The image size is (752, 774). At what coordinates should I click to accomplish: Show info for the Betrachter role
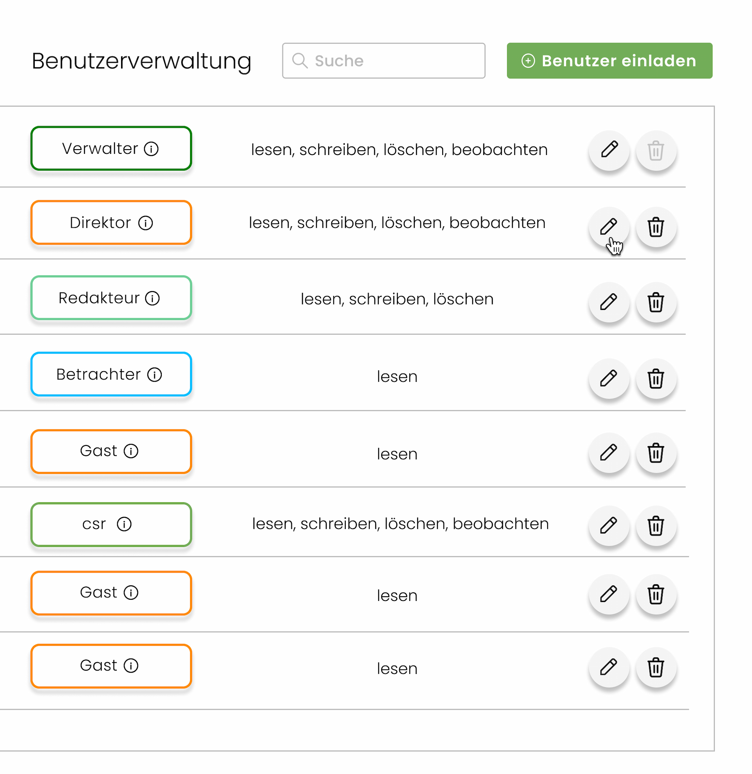point(155,375)
